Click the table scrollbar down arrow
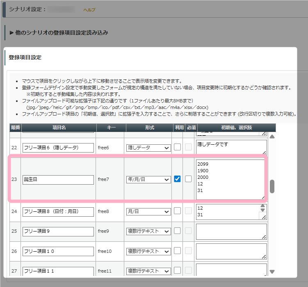Screen dimensions: 308x287 pos(272,271)
